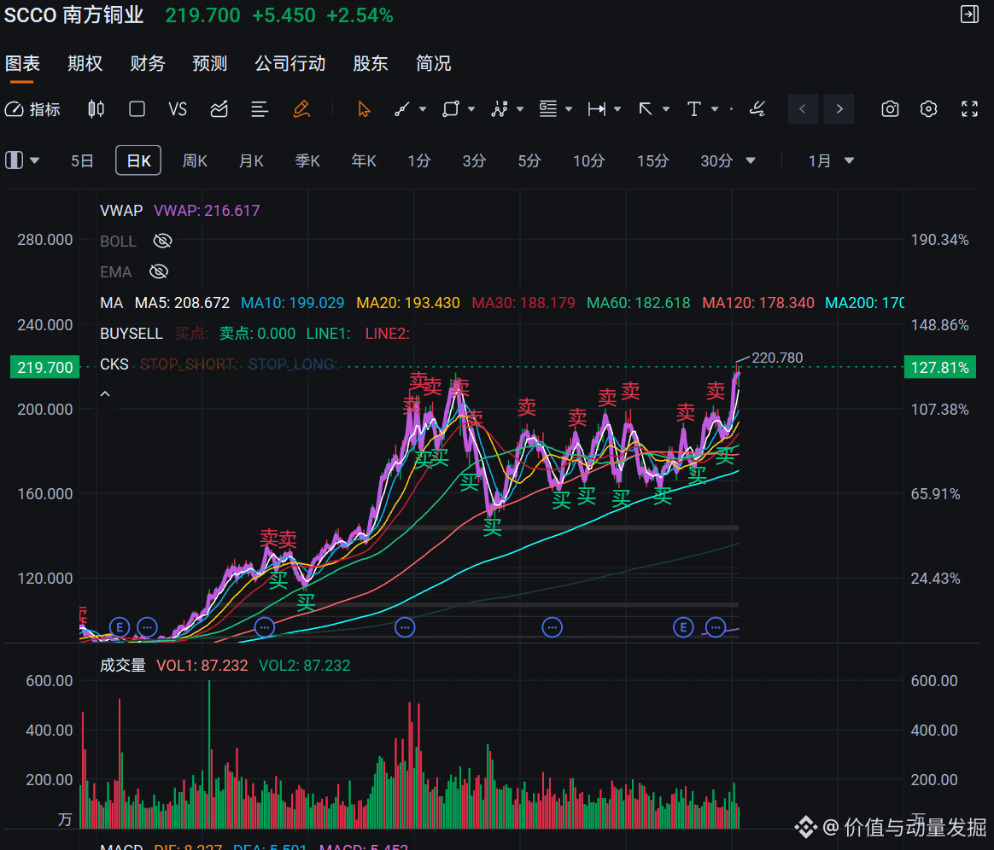994x850 pixels.
Task: Click the chart overlay icon beside VS
Action: pyautogui.click(x=219, y=109)
